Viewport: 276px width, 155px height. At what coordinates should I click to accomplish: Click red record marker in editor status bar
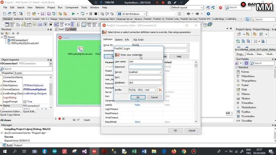click(x=60, y=119)
